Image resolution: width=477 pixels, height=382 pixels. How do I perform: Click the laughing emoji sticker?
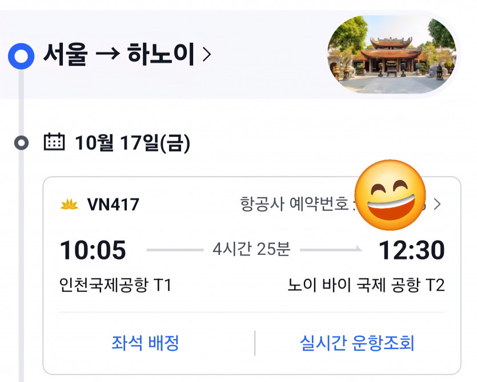(x=391, y=193)
